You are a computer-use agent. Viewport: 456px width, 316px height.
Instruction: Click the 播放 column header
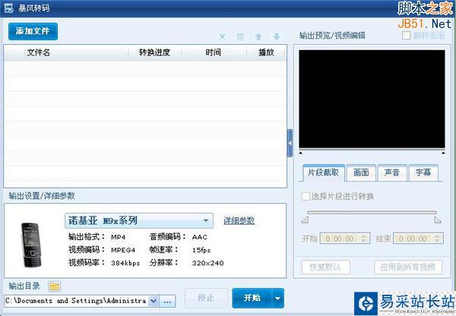click(266, 52)
